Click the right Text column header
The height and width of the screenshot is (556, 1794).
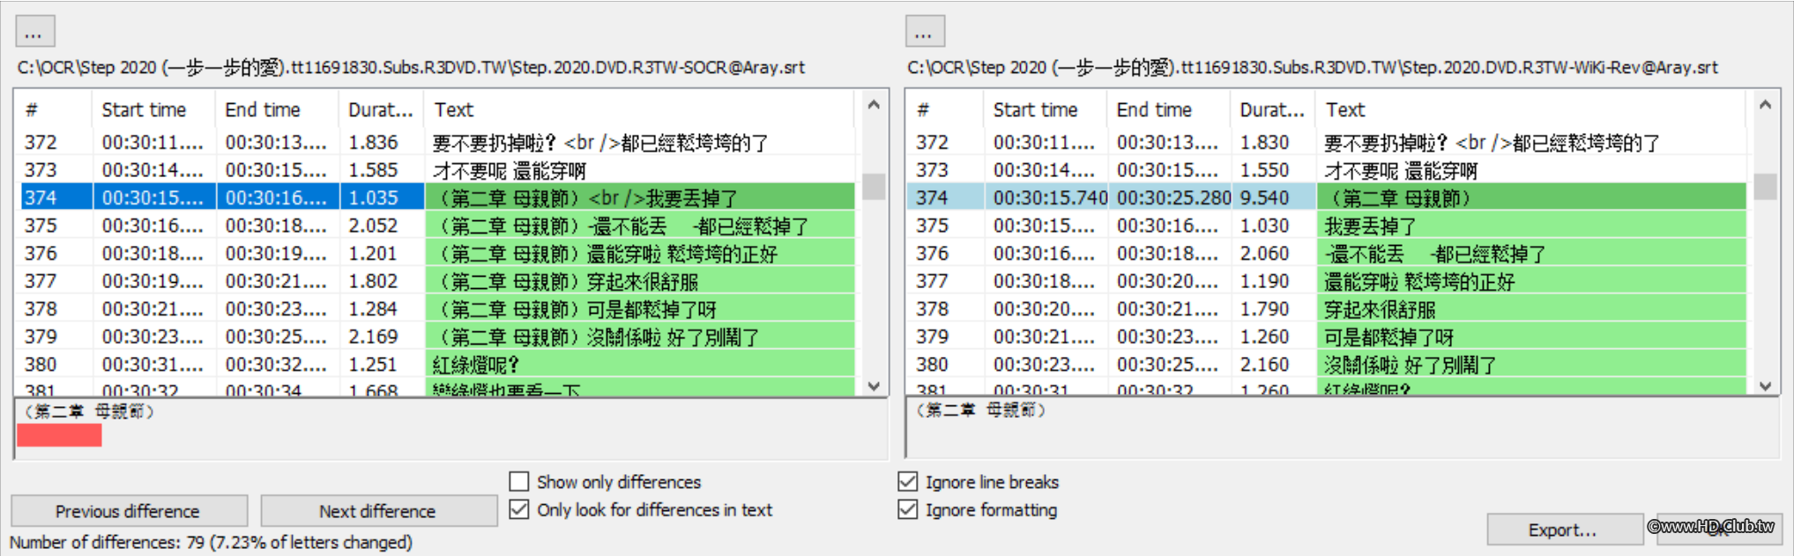[x=1345, y=110]
